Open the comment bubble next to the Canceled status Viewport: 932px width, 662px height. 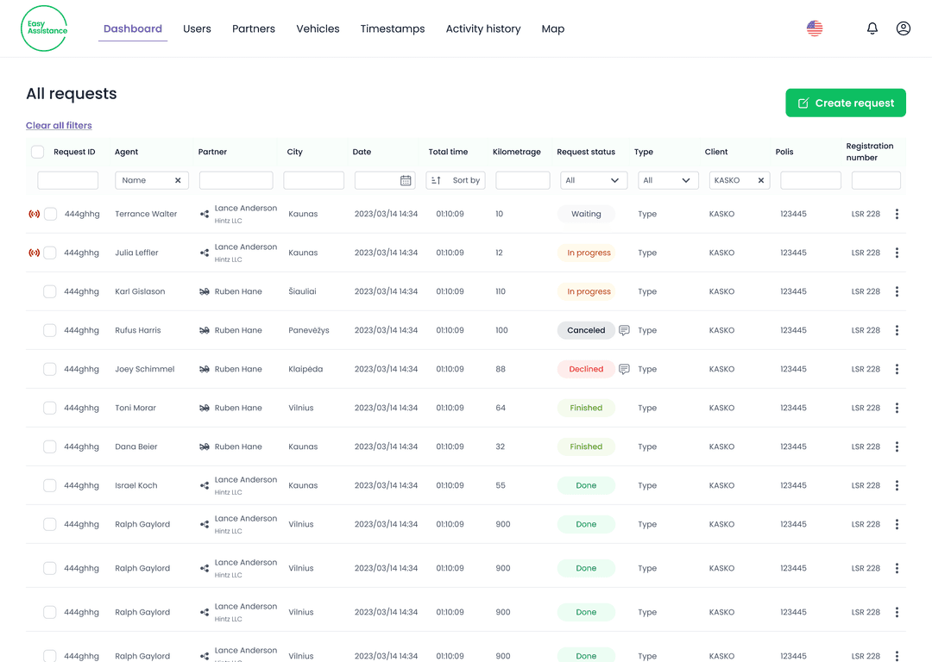(x=624, y=330)
